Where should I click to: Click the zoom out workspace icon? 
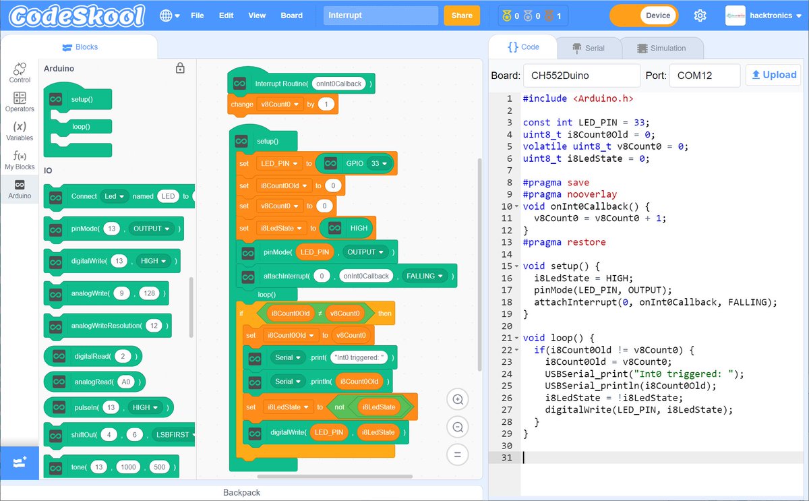tap(458, 427)
